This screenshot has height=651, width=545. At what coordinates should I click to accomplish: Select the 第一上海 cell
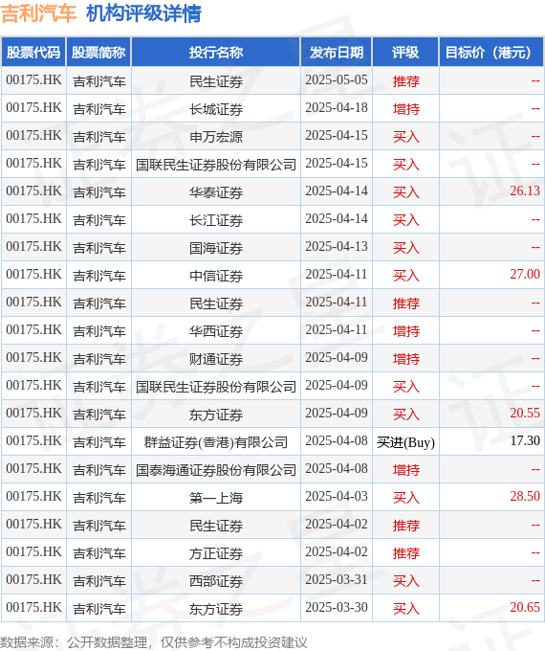coord(216,498)
